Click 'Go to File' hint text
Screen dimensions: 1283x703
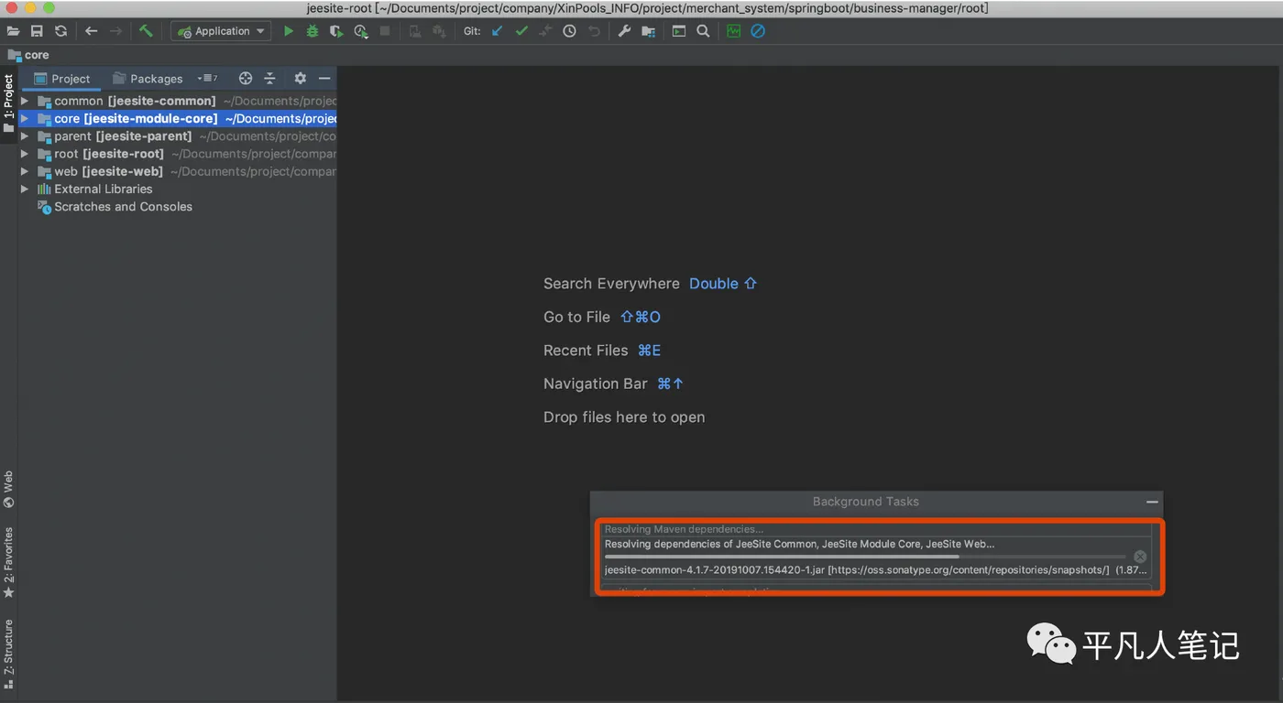576,317
